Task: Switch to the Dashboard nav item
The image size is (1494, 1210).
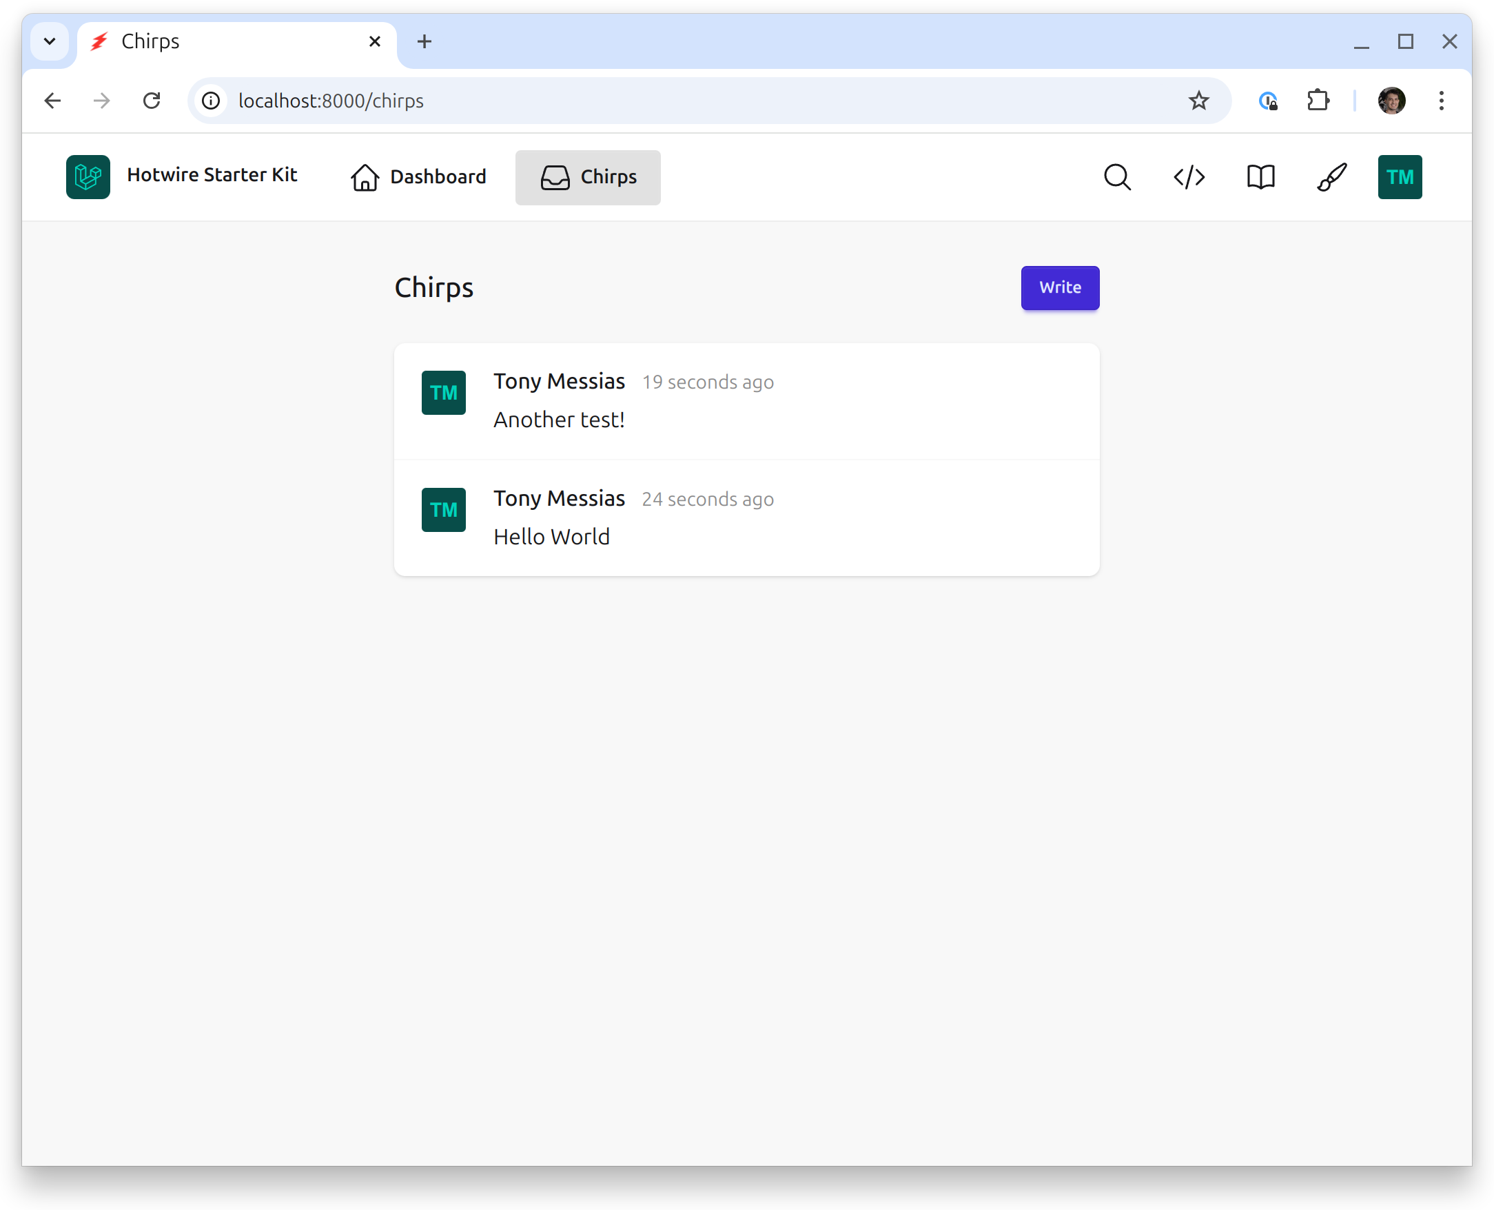Action: [x=418, y=177]
